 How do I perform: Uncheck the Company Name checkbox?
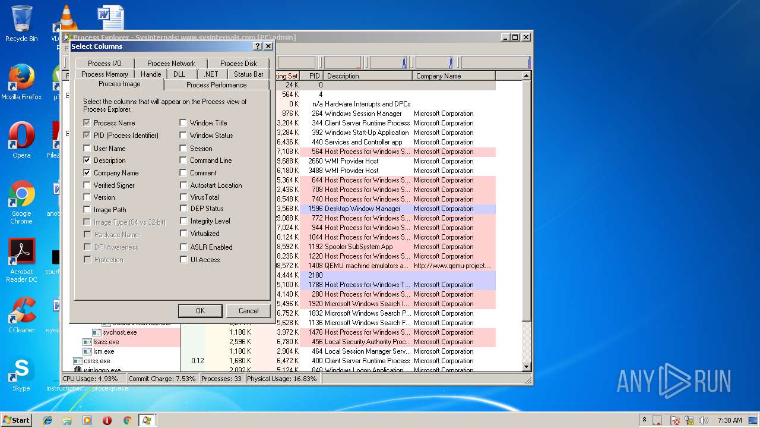pyautogui.click(x=87, y=173)
